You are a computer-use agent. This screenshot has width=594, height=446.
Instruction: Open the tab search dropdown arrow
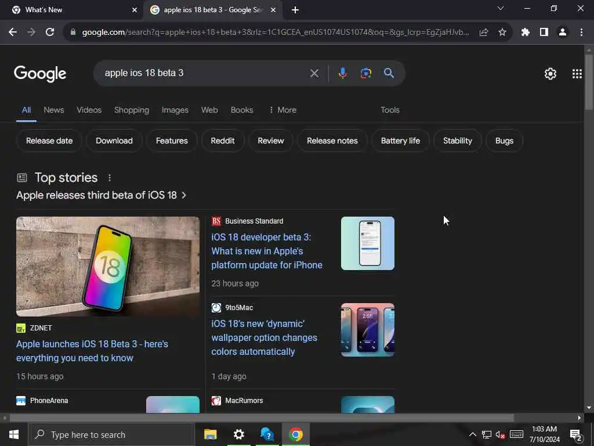tap(501, 8)
